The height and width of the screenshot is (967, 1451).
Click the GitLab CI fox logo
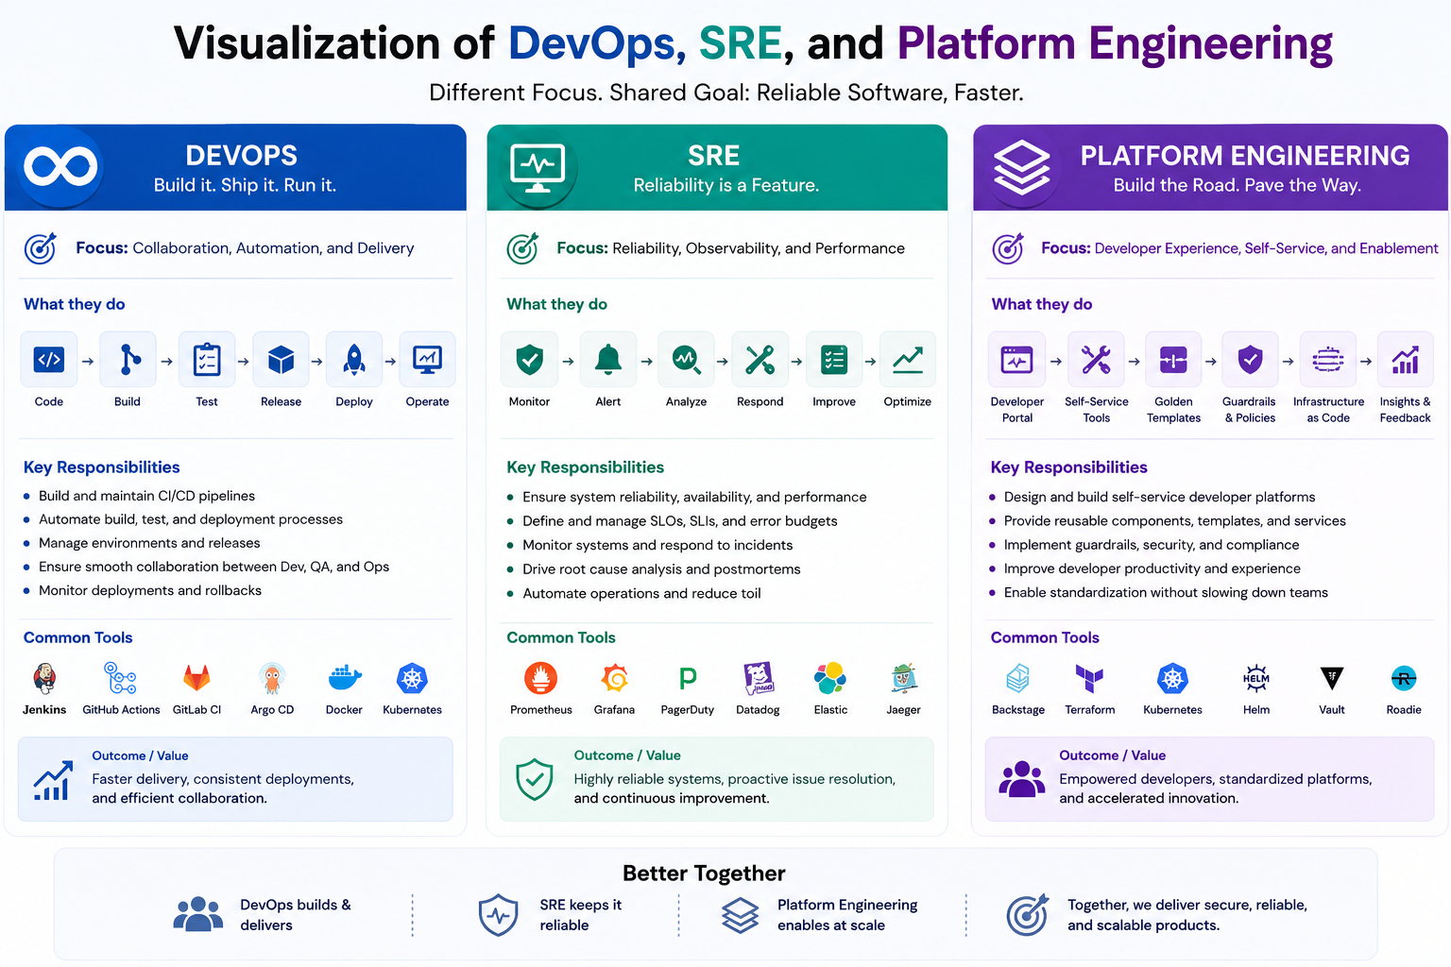pyautogui.click(x=196, y=678)
